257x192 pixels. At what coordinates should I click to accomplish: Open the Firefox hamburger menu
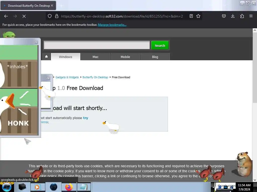(251, 16)
